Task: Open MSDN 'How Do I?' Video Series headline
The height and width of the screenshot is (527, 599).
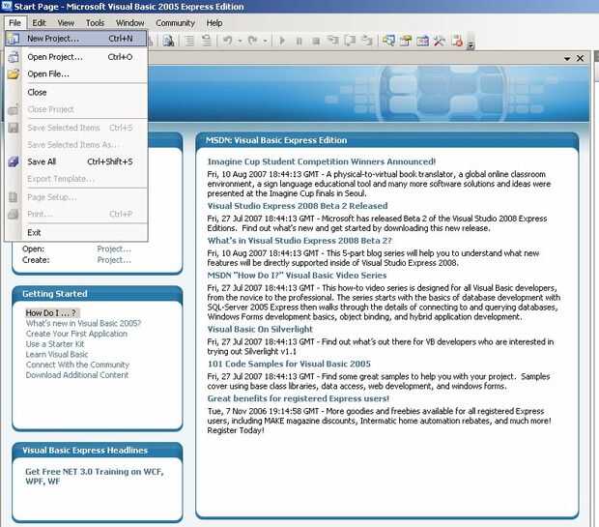Action: click(297, 276)
